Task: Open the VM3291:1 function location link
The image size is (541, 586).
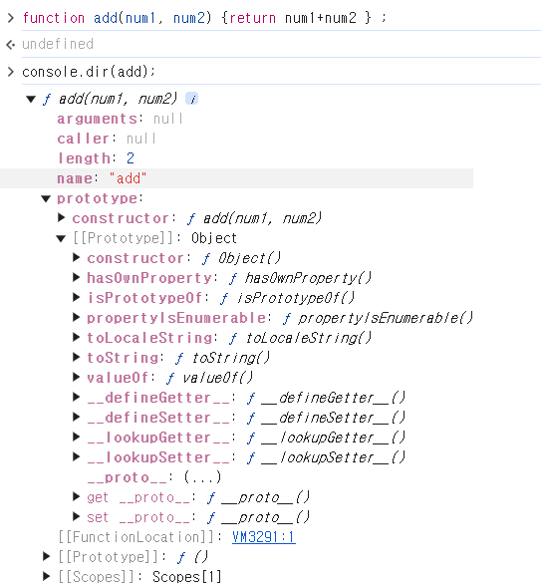Action: click(264, 537)
